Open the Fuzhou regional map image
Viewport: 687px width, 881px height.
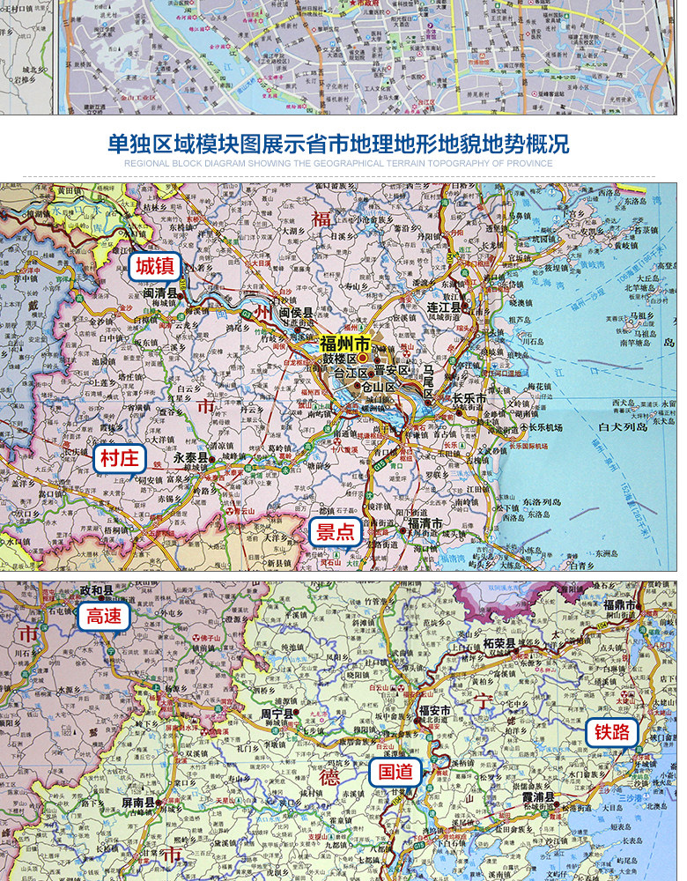339,377
